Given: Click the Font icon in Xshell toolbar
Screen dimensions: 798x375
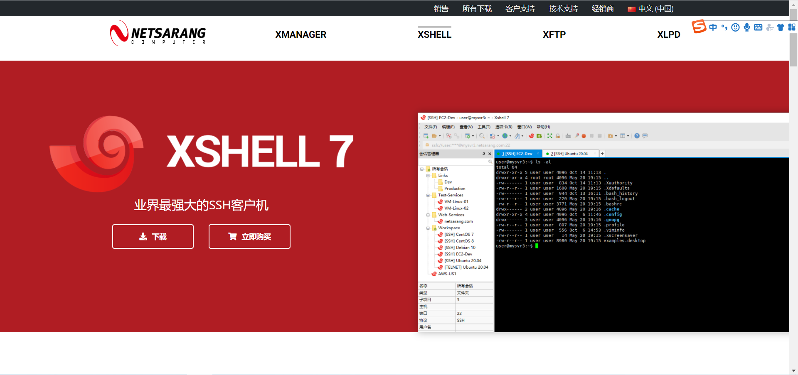Looking at the screenshot, I should coord(517,136).
